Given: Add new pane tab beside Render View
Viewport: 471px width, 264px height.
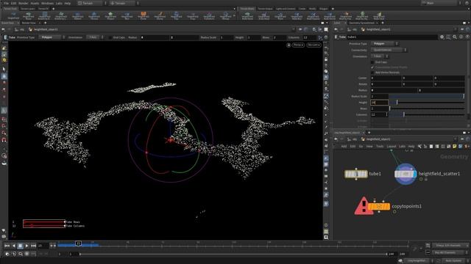Looking at the screenshot, I should (x=46, y=23).
